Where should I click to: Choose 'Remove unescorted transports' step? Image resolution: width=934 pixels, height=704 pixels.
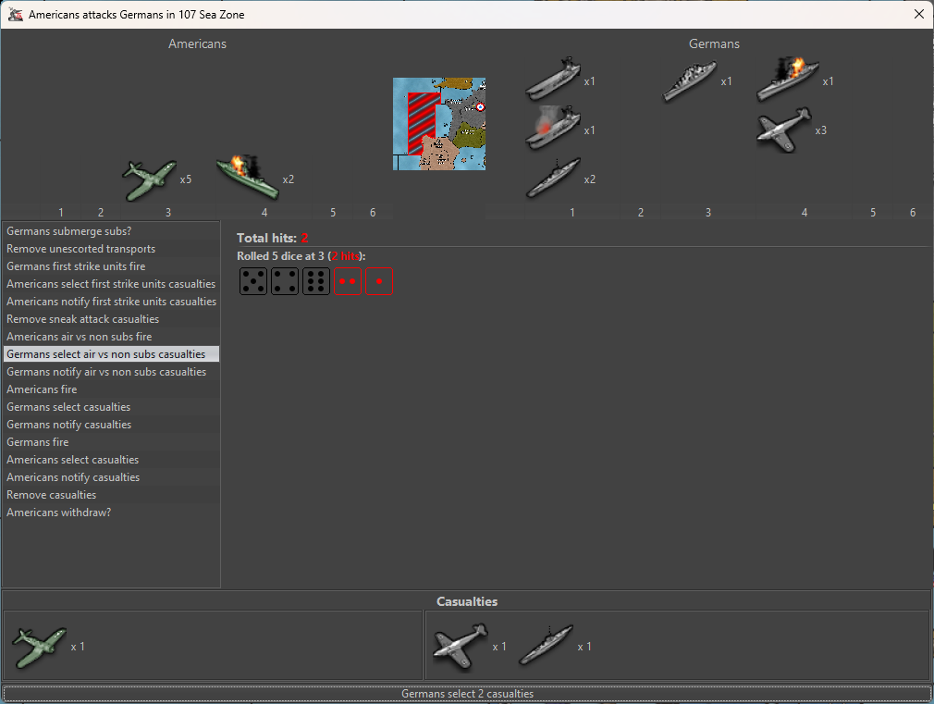pyautogui.click(x=81, y=249)
